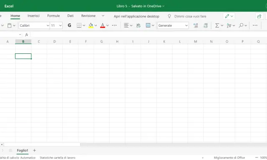Select column K header

click(164, 42)
